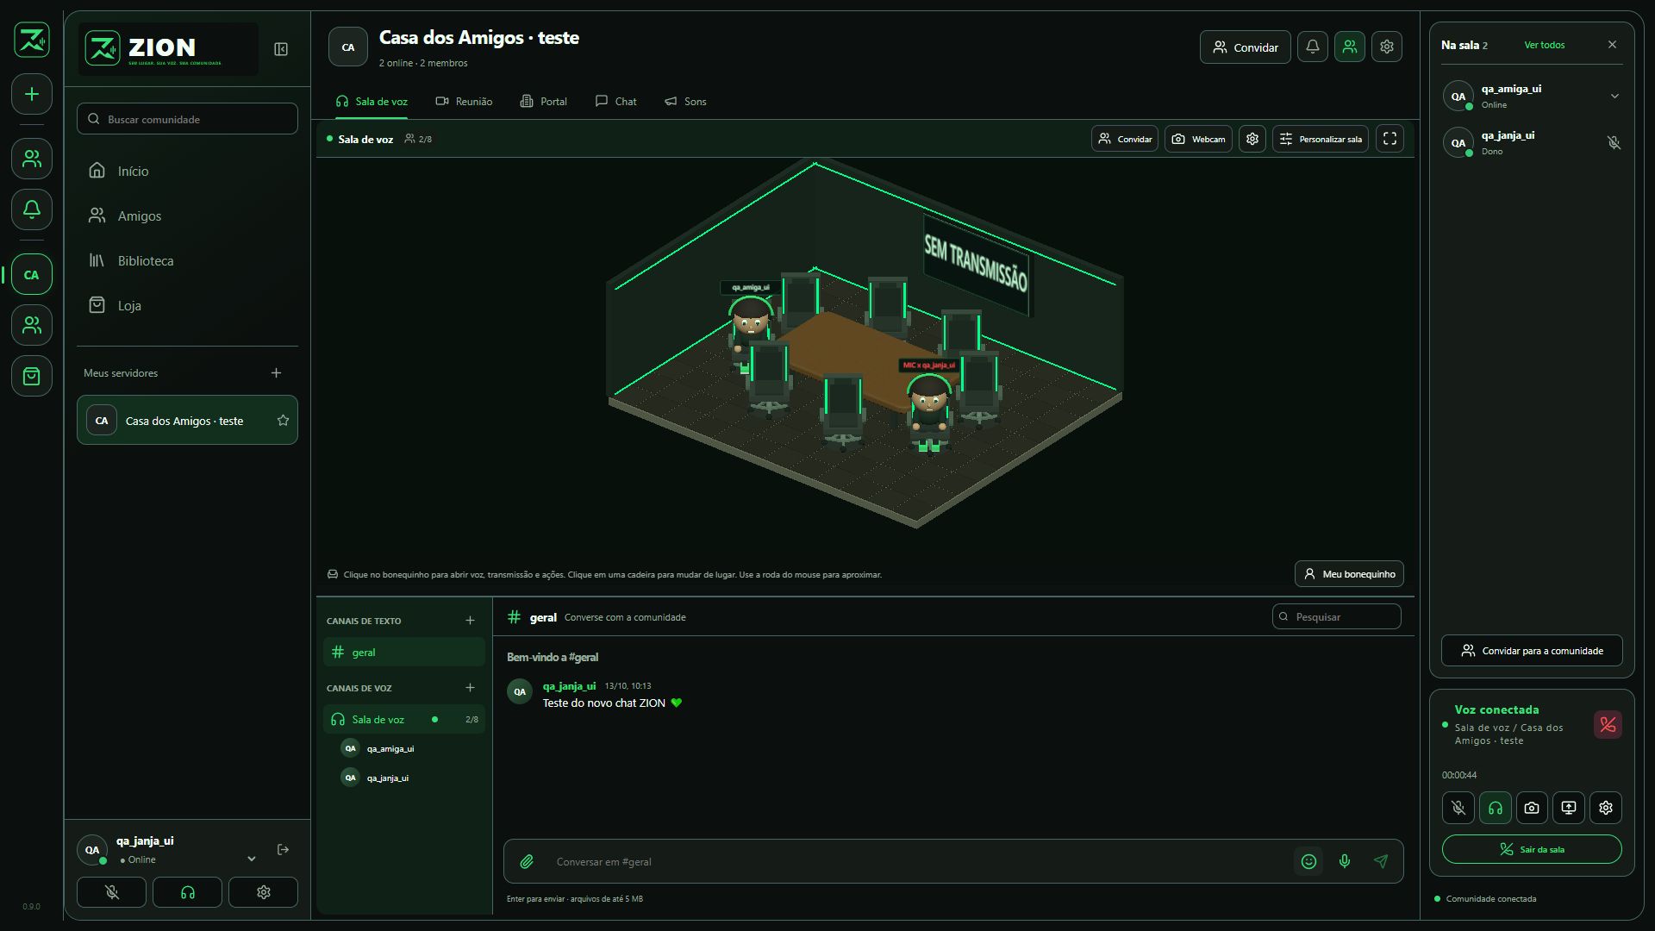
Task: Open the Chat tab
Action: [x=615, y=102]
